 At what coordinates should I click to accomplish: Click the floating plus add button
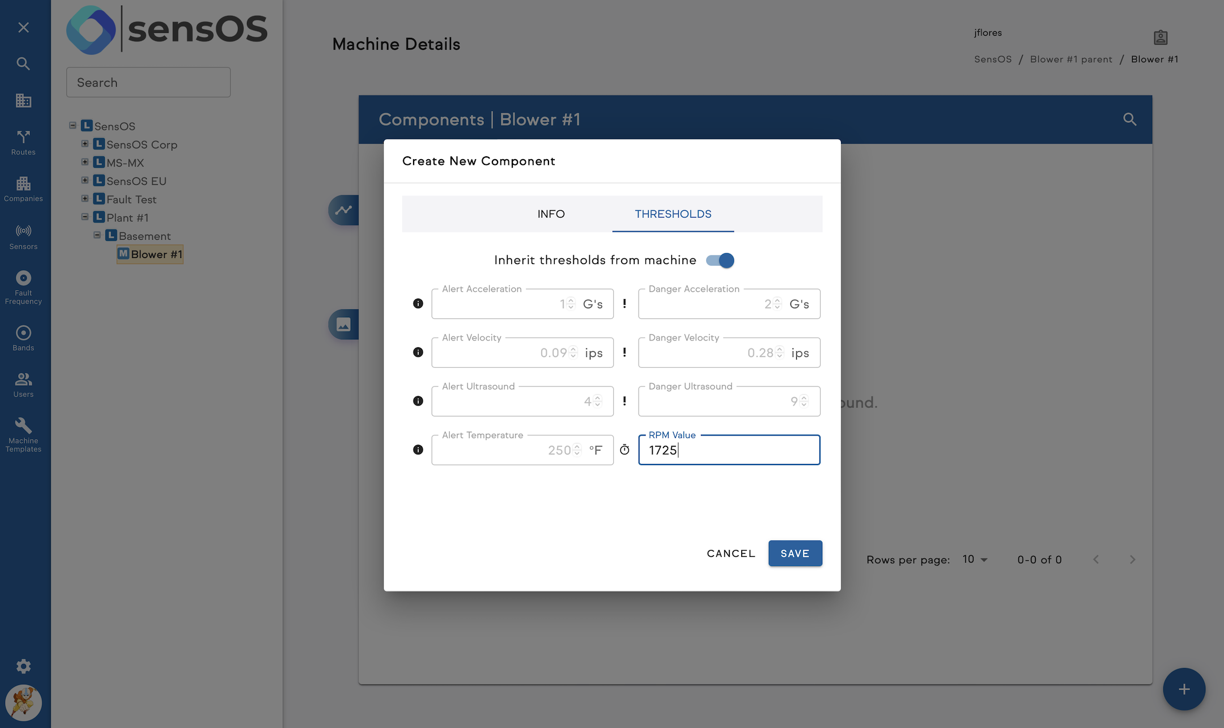pyautogui.click(x=1184, y=689)
